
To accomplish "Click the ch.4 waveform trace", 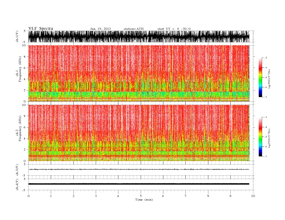I will coord(139,184).
